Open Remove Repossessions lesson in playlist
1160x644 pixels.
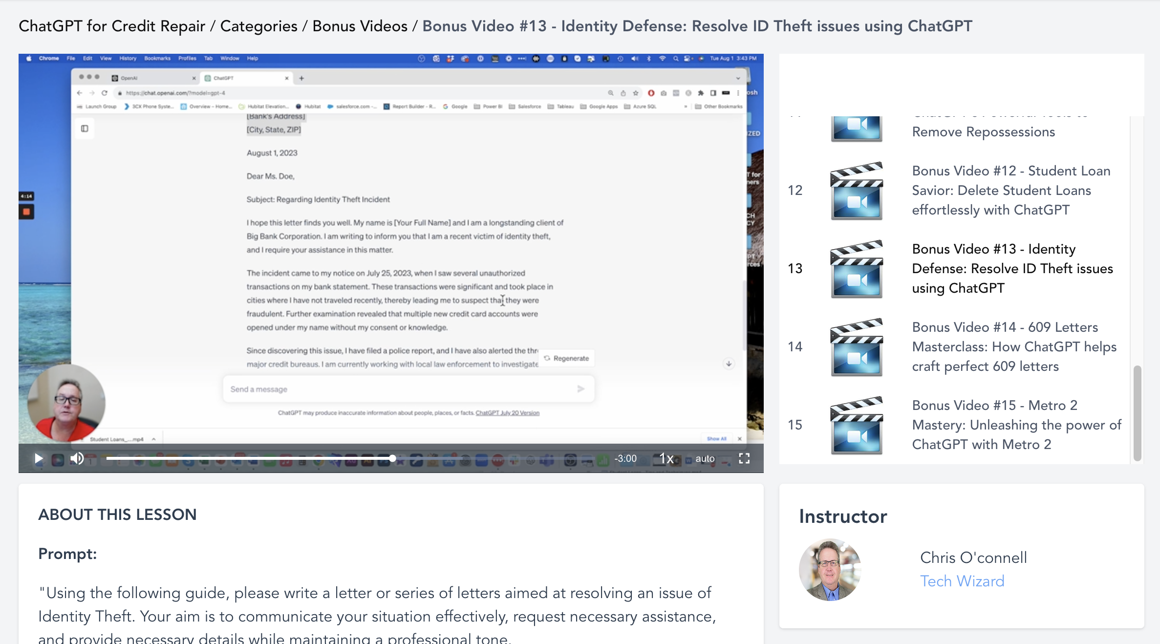coord(983,131)
